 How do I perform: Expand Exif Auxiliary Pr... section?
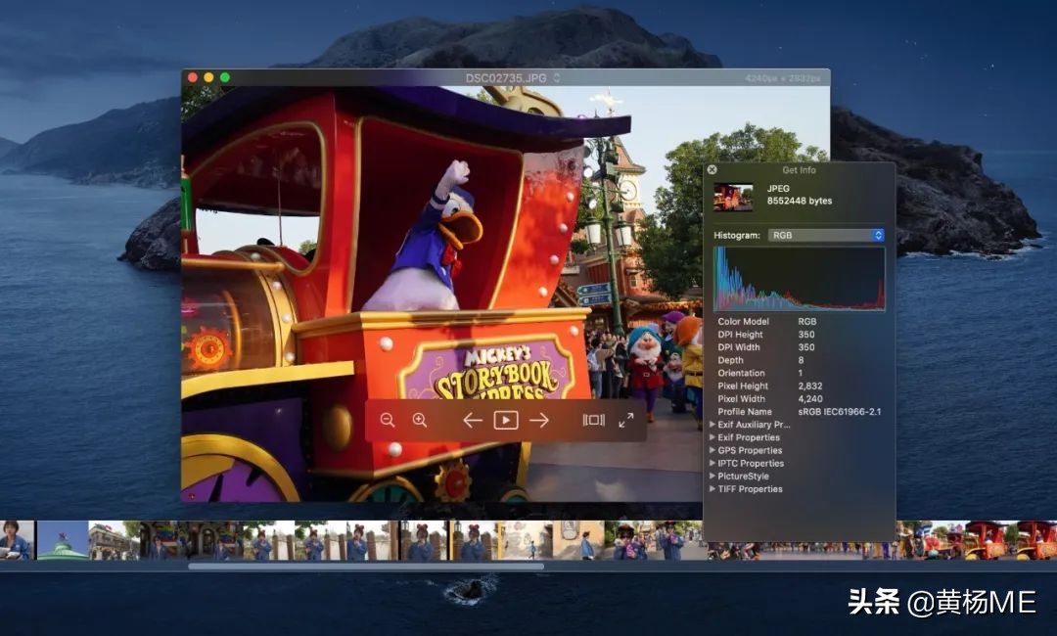tap(712, 425)
